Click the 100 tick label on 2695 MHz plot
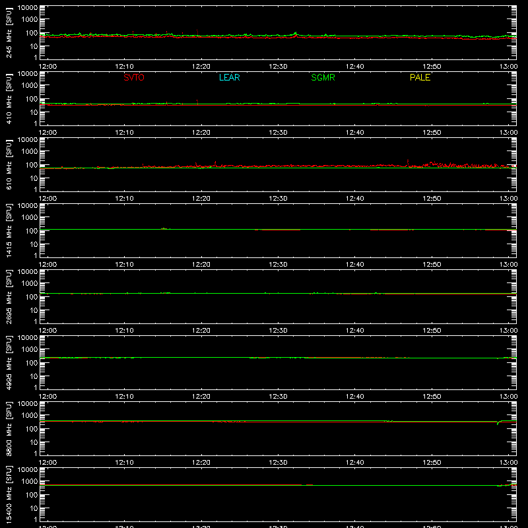 [32, 297]
